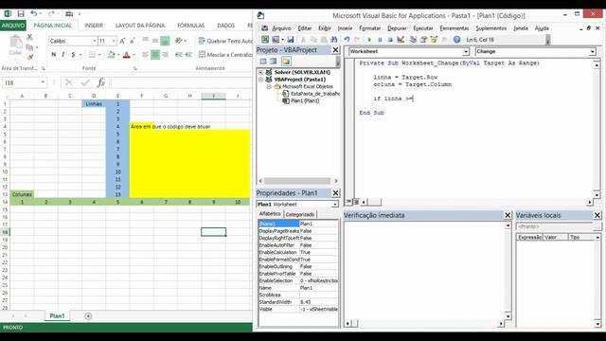Click the Undo arrow in VBA toolbar

click(347, 40)
